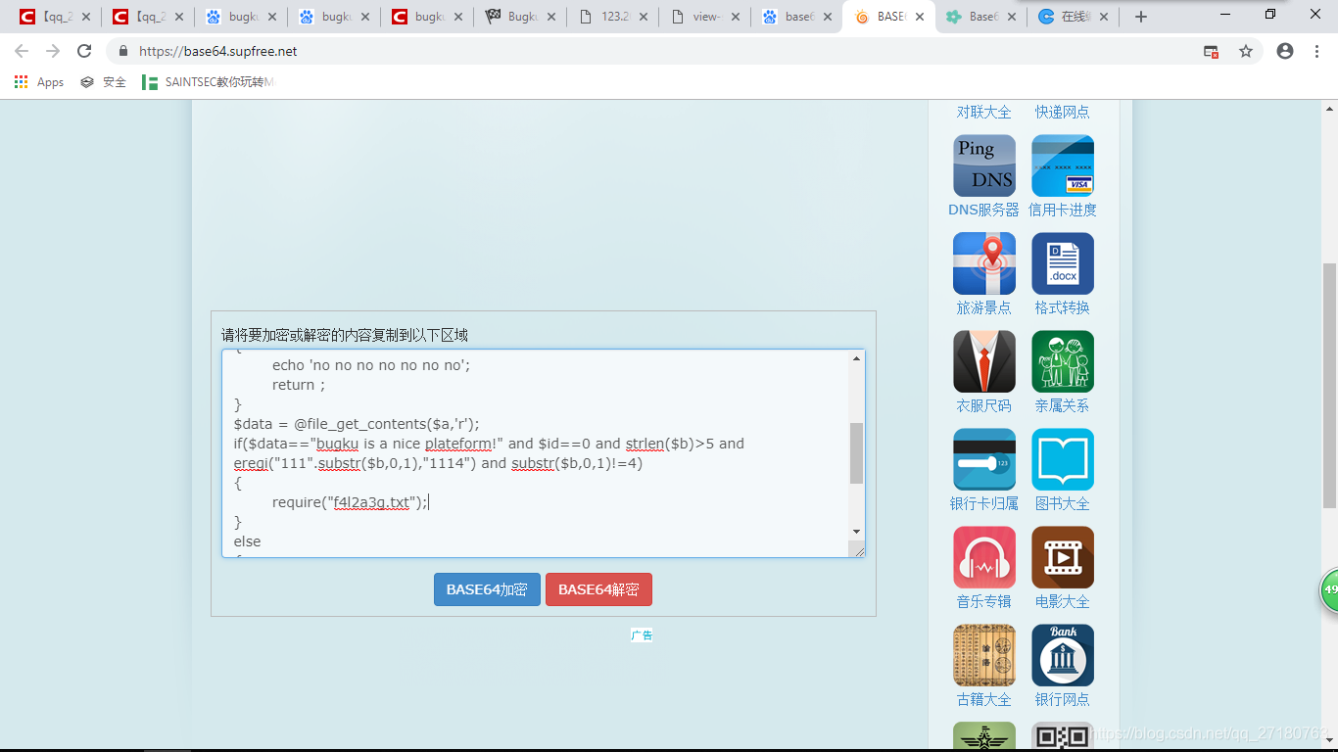Click the 快递网点 link
The image size is (1338, 752).
click(x=1063, y=112)
